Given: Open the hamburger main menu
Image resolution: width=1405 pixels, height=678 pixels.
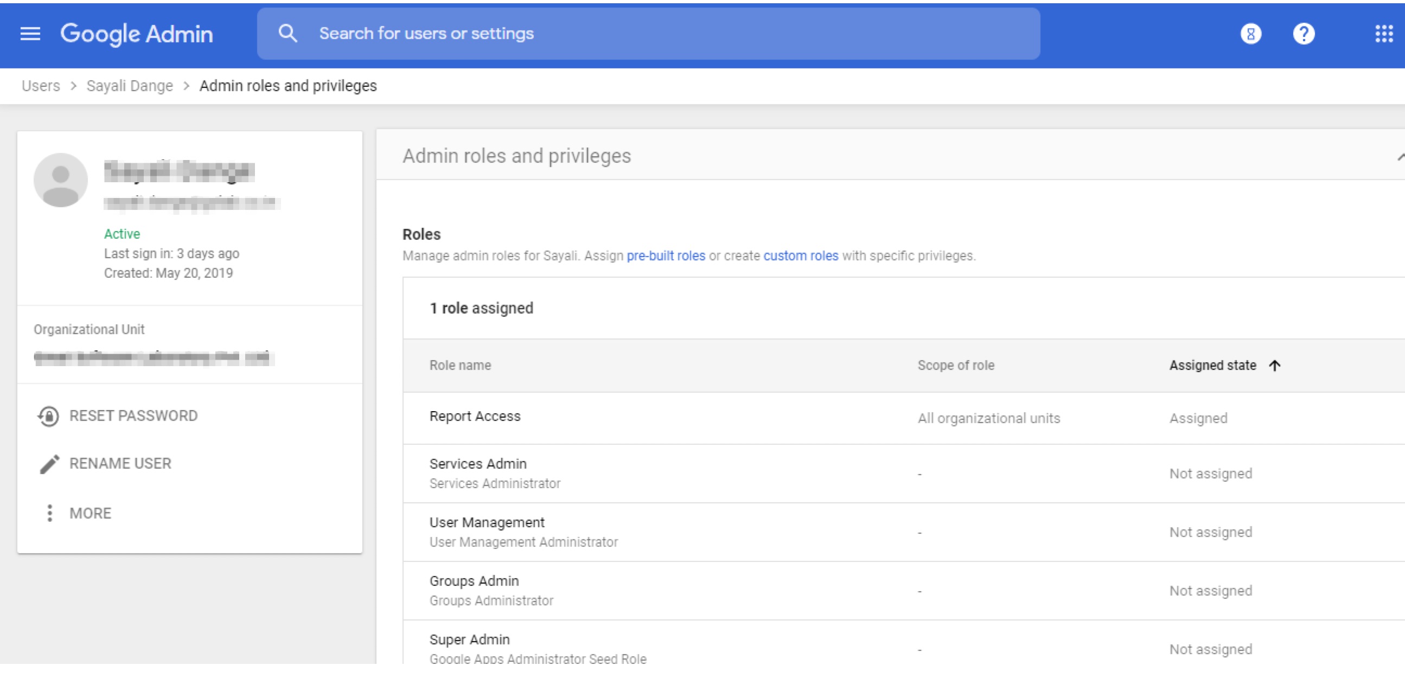Looking at the screenshot, I should click(30, 34).
